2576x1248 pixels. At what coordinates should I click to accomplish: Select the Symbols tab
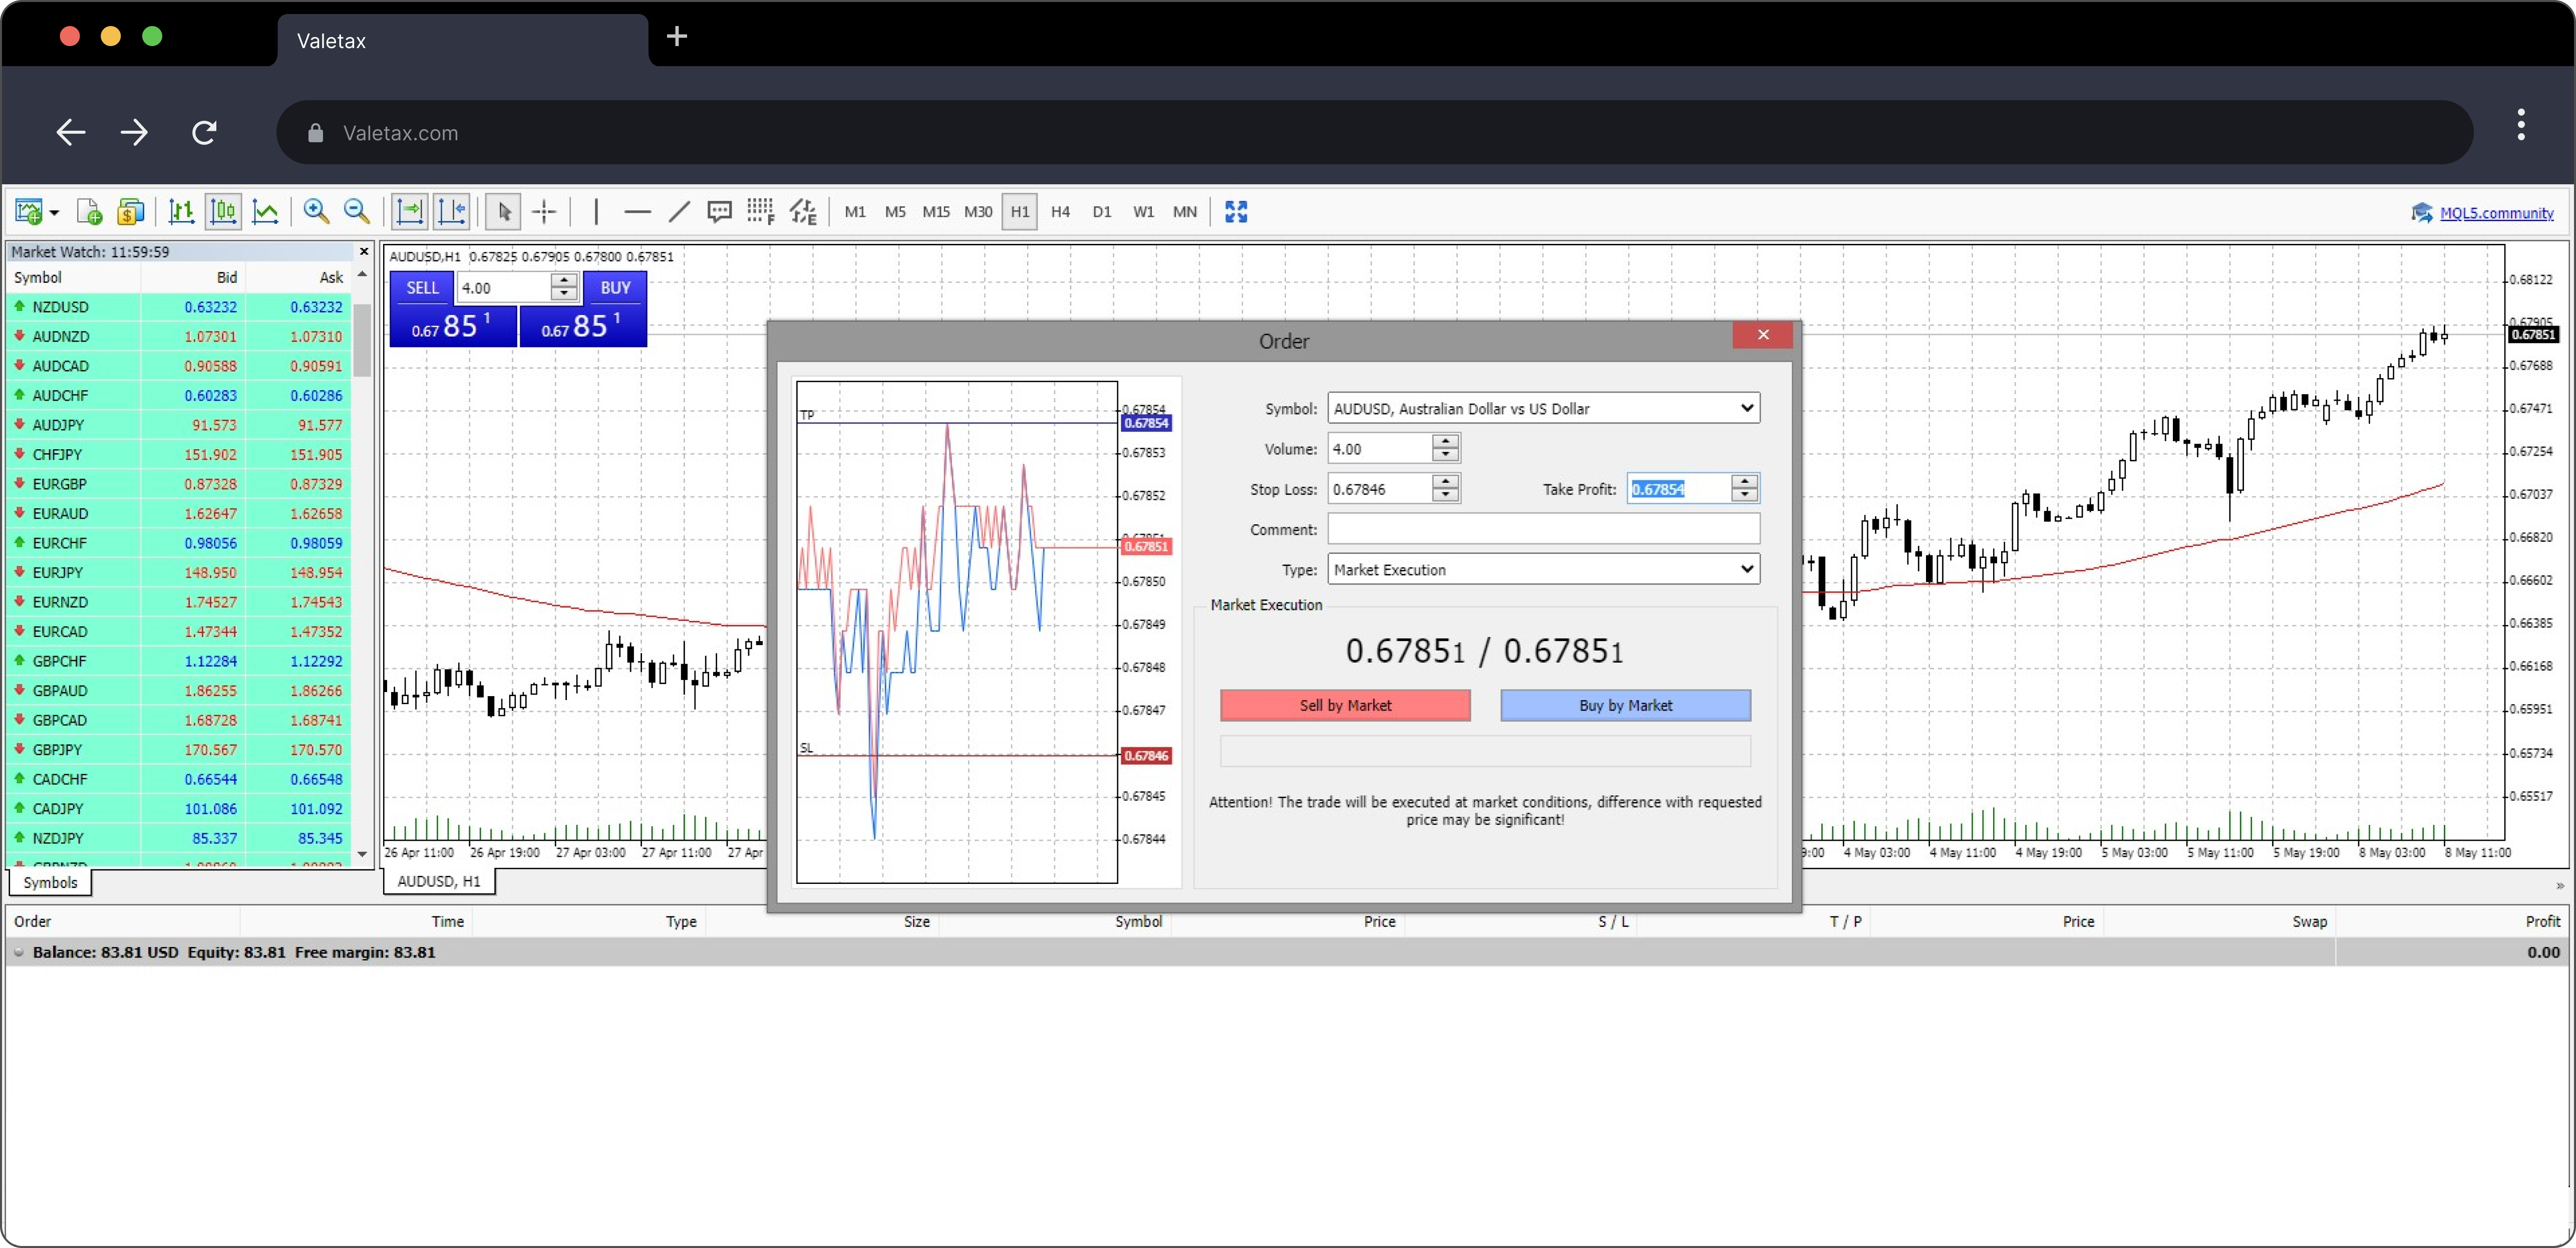coord(50,882)
